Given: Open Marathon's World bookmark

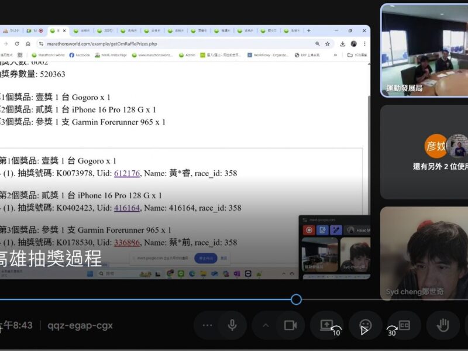Looking at the screenshot, I should point(48,55).
